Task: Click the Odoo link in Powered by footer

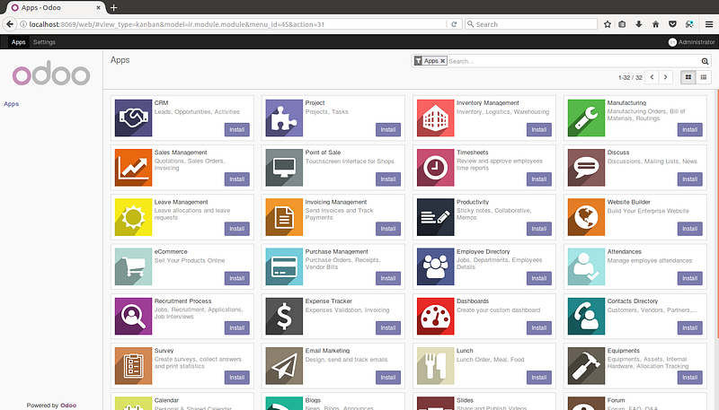Action: (x=68, y=406)
